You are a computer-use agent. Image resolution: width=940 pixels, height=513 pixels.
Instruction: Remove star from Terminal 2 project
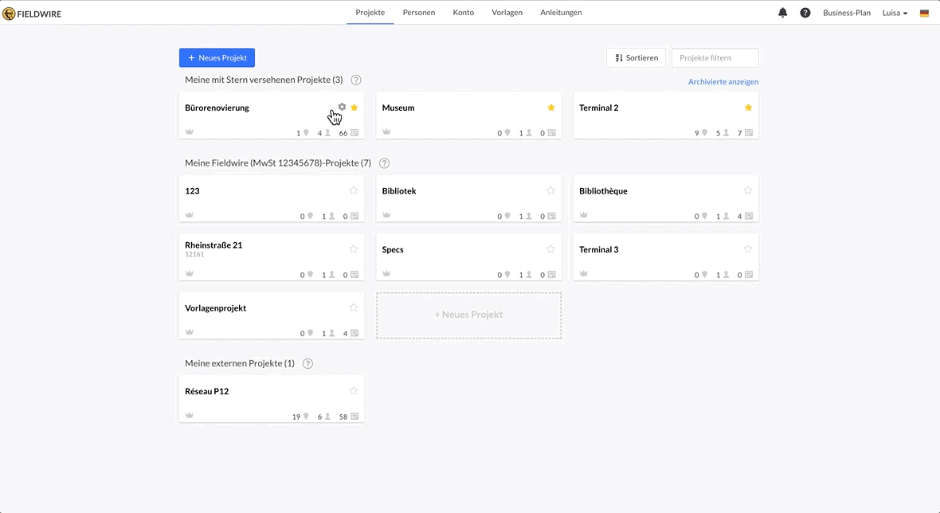748,108
